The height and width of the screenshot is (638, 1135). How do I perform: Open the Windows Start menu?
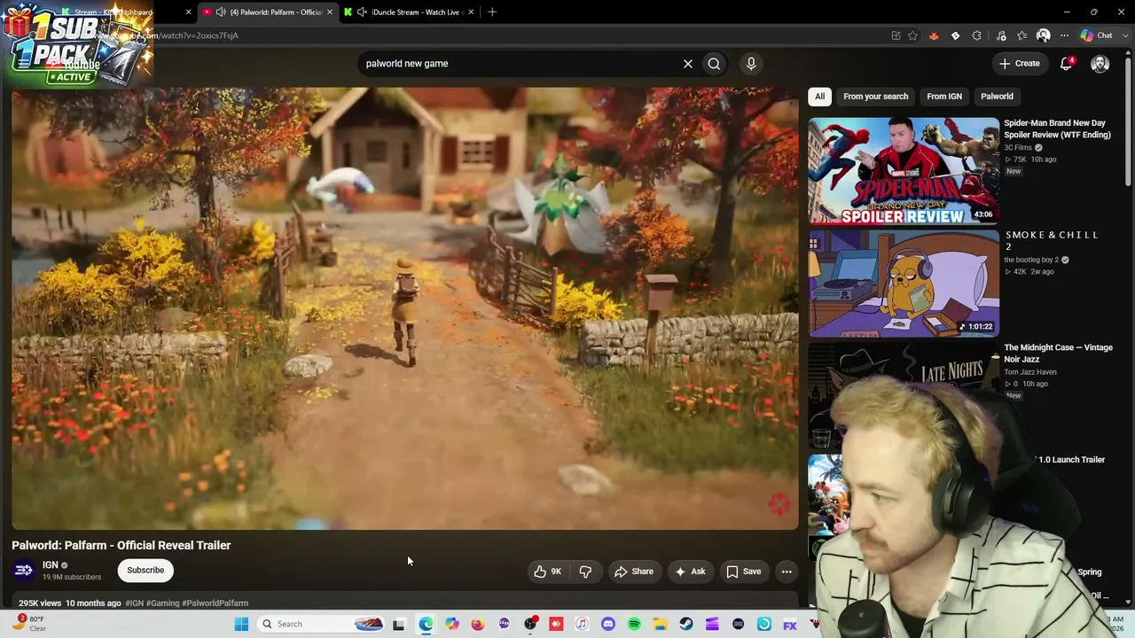241,624
